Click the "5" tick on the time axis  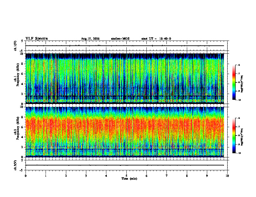pyautogui.click(x=126, y=176)
